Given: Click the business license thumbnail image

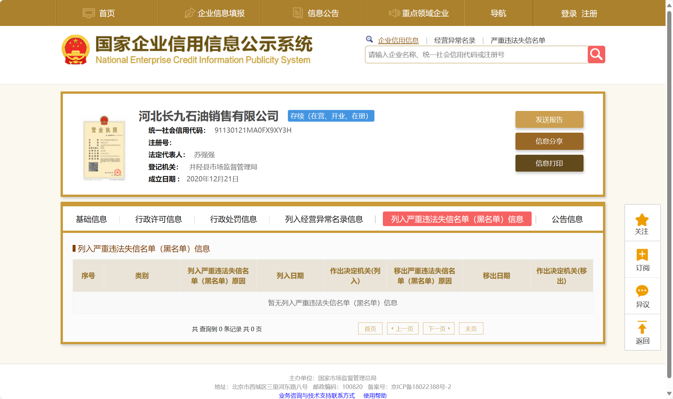Looking at the screenshot, I should tap(104, 148).
